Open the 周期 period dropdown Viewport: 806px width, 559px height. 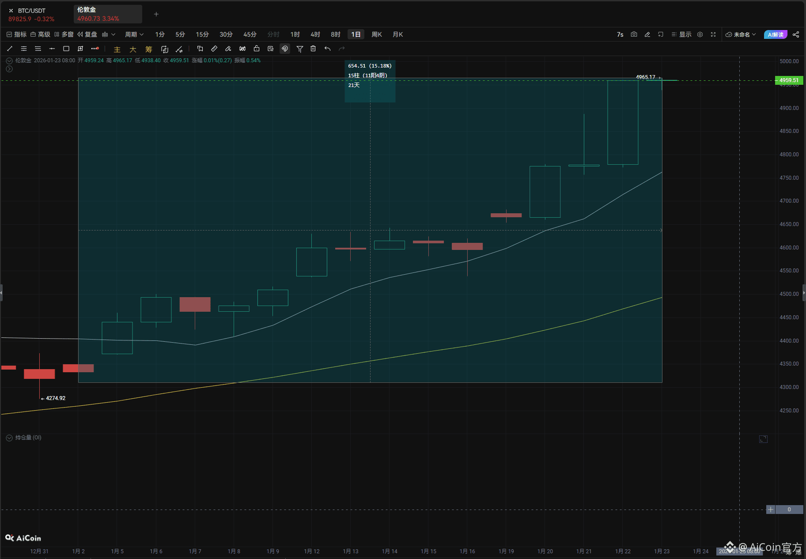(x=134, y=34)
